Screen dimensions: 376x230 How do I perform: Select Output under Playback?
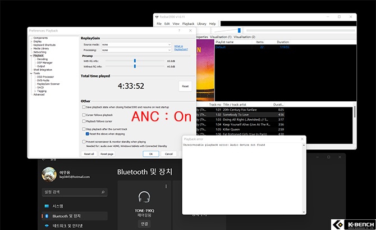[41, 66]
